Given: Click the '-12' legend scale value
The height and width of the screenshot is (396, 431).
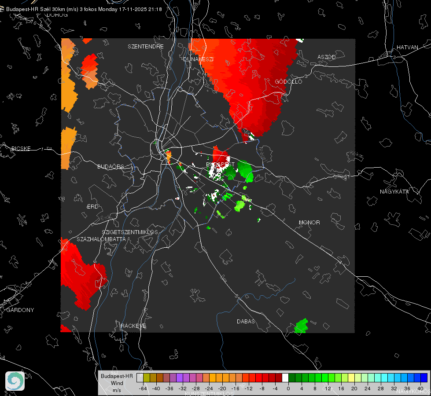Looking at the screenshot, I should 248,389.
